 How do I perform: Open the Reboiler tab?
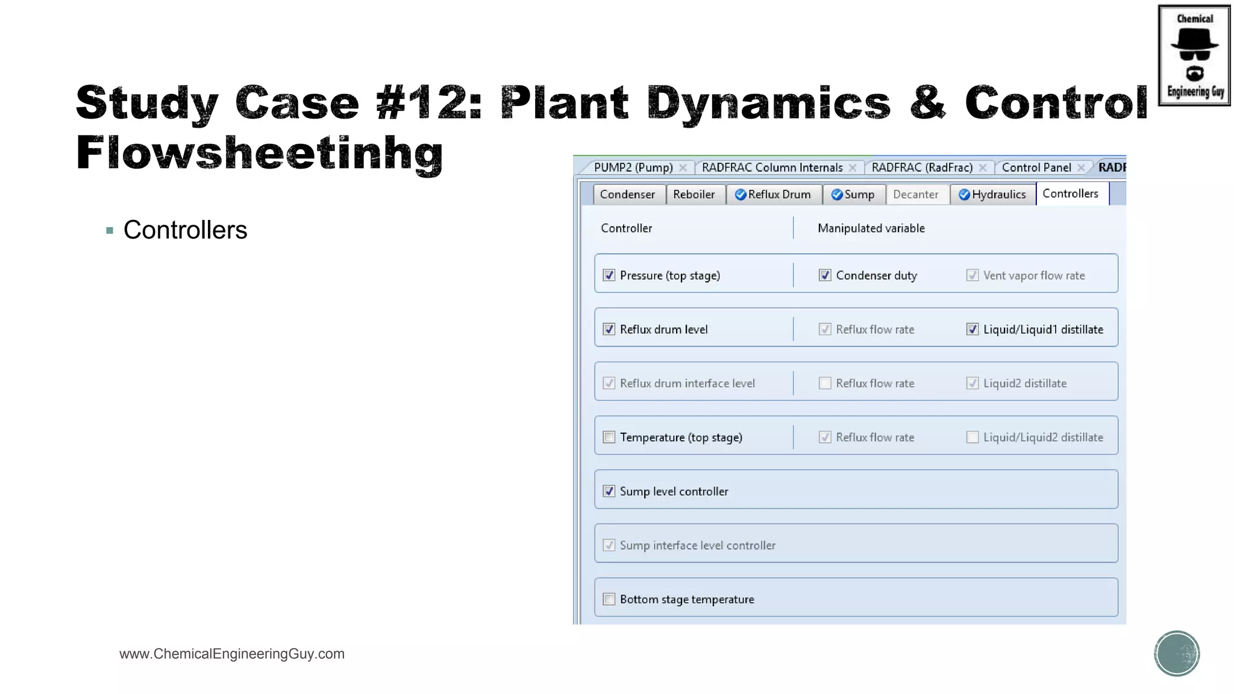click(x=694, y=195)
